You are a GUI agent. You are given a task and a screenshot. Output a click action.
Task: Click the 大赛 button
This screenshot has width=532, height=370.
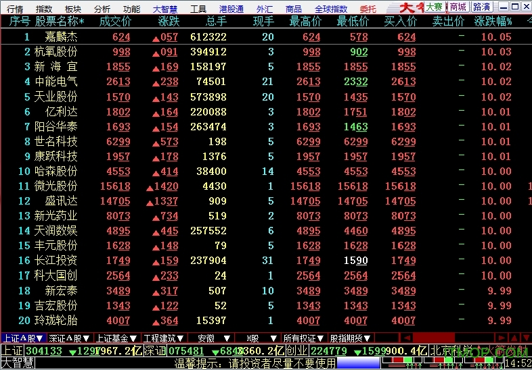coord(435,7)
